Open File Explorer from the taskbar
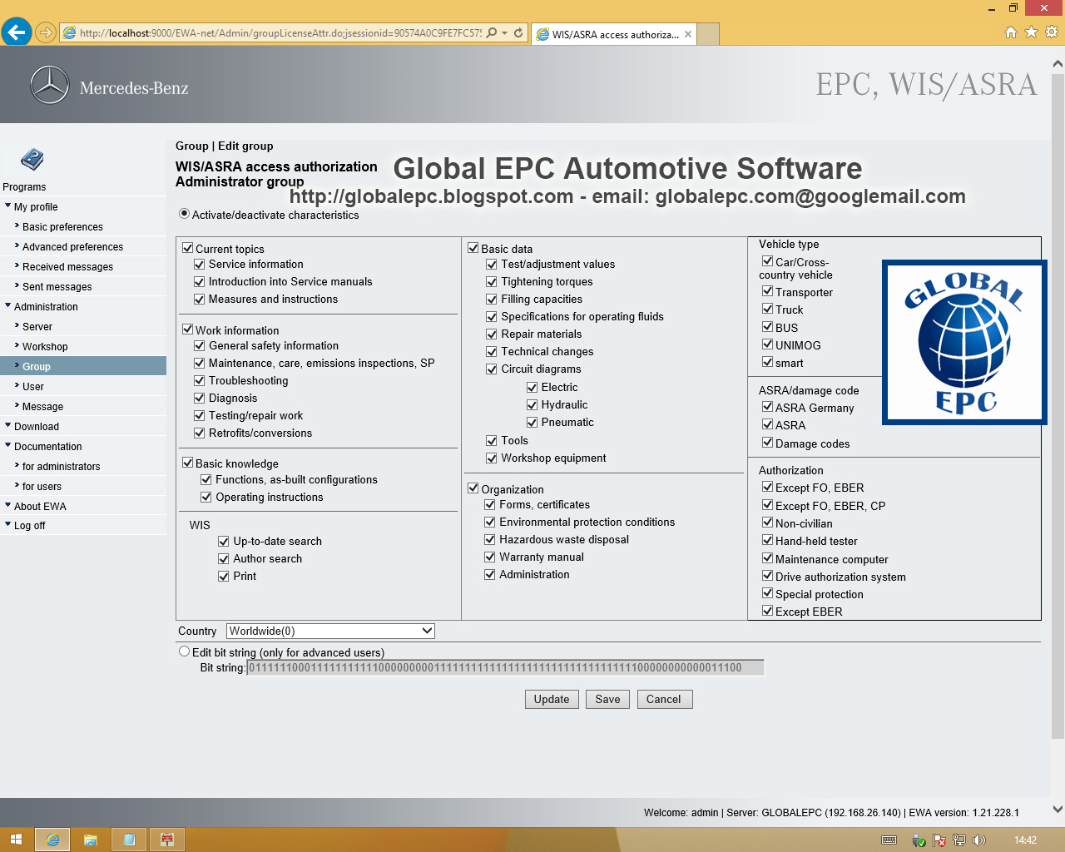1065x852 pixels. pyautogui.click(x=91, y=840)
